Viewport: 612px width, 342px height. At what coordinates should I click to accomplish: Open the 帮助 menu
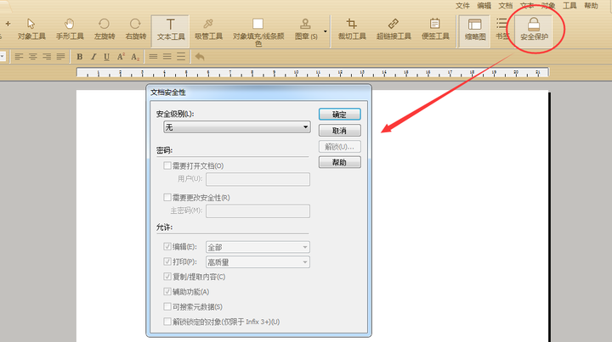[591, 5]
